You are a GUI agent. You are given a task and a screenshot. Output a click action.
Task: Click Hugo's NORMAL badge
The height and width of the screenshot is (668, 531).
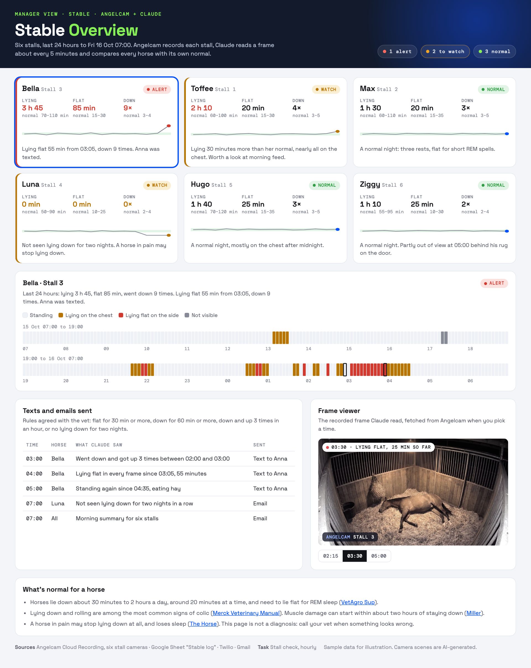(x=324, y=185)
